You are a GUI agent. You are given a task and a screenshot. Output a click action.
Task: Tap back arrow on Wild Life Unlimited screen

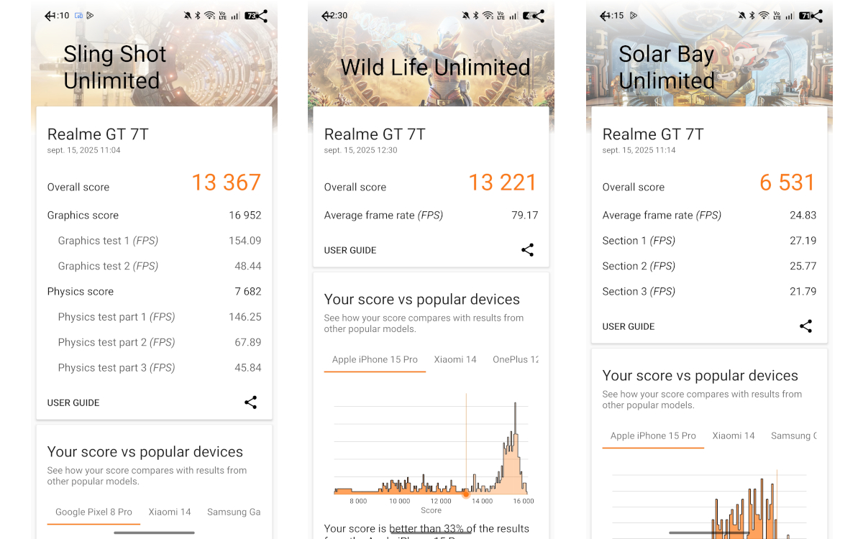tap(327, 16)
